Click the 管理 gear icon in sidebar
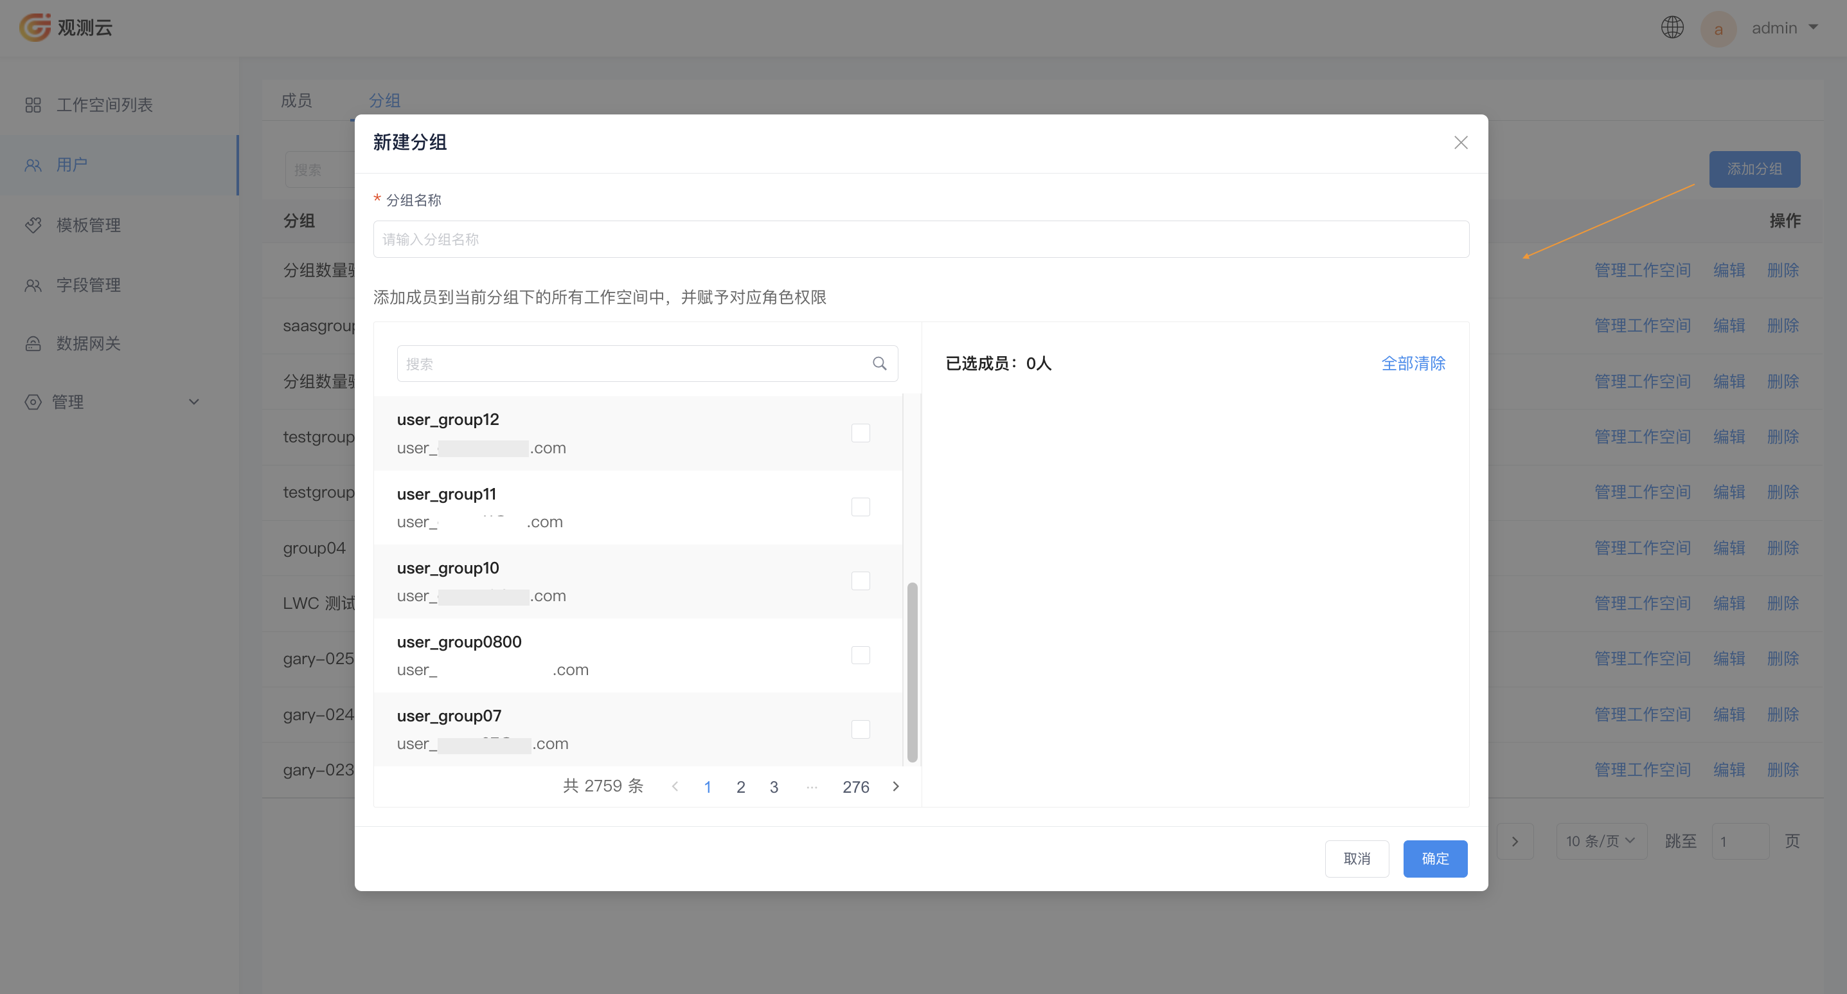 tap(33, 402)
